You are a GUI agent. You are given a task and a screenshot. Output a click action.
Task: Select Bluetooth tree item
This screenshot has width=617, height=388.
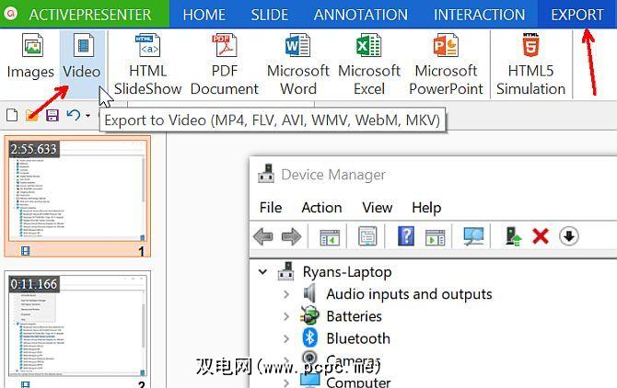pos(358,338)
